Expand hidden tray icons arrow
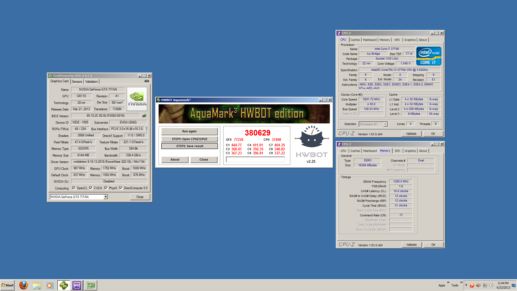Viewport: 517px width, 291px height. 466,285
